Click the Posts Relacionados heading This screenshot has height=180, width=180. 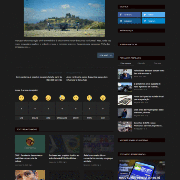[x=27, y=129]
